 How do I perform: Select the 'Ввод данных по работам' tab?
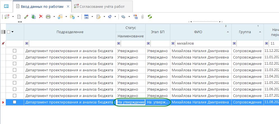coord(43,6)
